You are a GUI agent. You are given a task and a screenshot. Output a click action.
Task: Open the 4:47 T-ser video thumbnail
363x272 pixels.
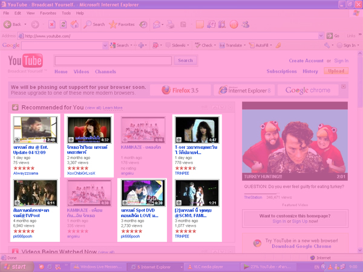(197, 130)
